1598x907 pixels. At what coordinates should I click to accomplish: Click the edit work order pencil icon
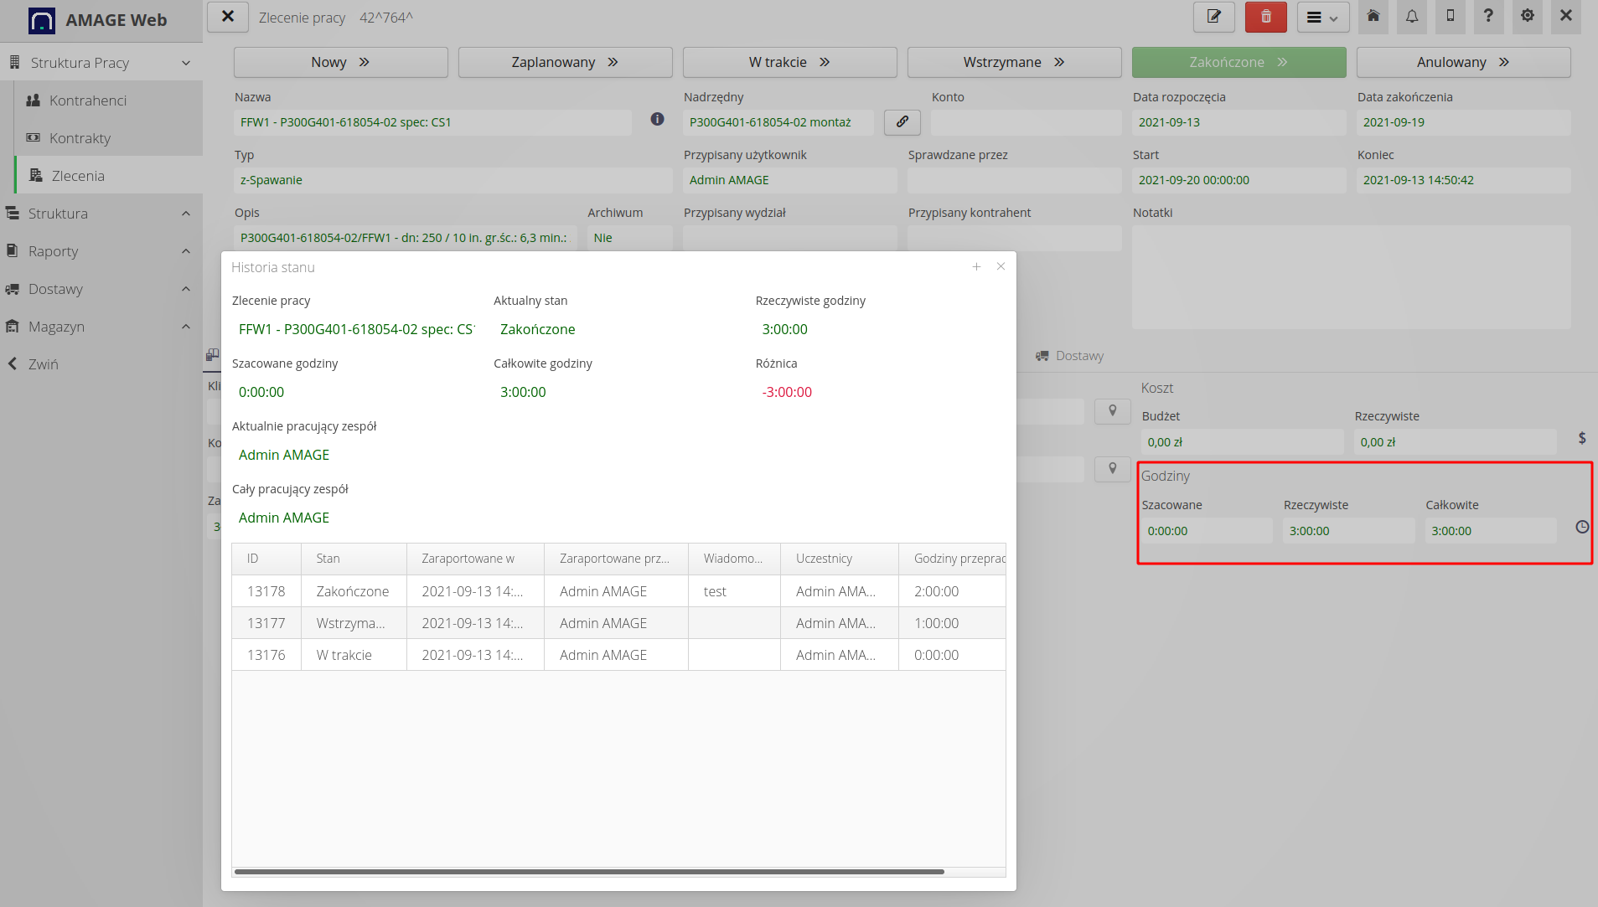click(1213, 17)
